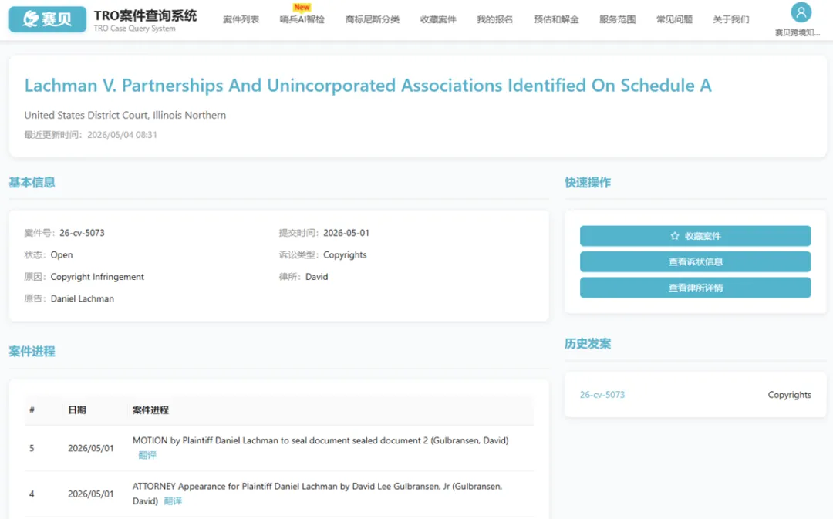833x519 pixels.
Task: Open 哨兵AI智检 in the navigation
Action: pyautogui.click(x=302, y=19)
